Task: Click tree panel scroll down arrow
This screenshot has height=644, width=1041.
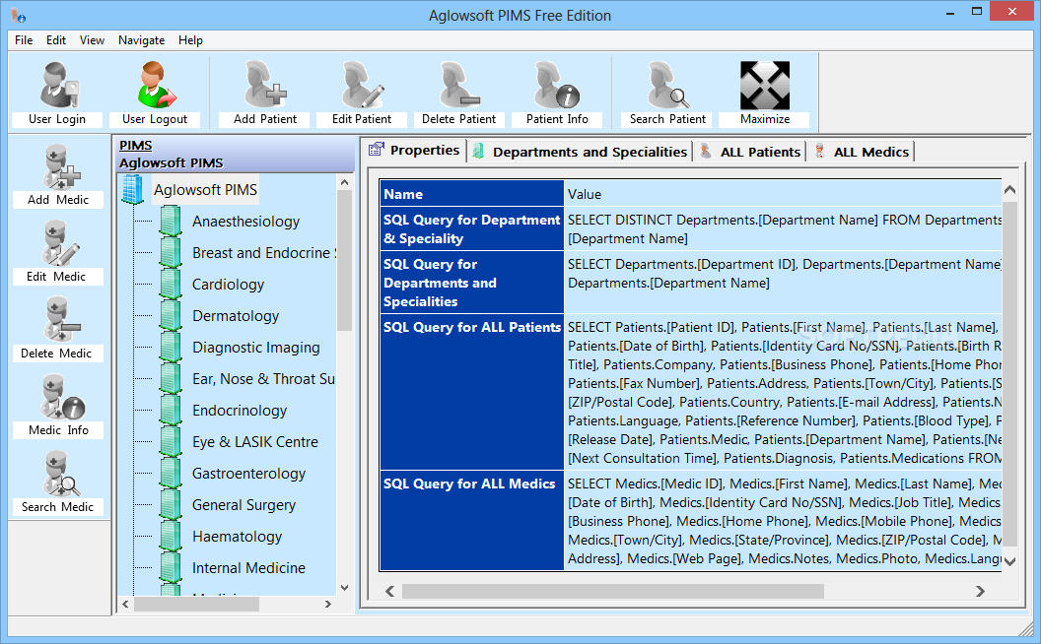Action: click(344, 588)
